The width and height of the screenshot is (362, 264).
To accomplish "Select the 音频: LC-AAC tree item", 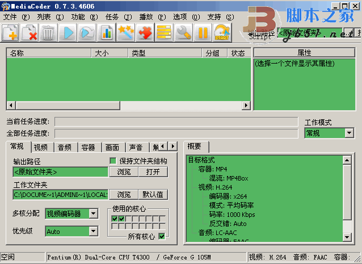I will pos(217,233).
